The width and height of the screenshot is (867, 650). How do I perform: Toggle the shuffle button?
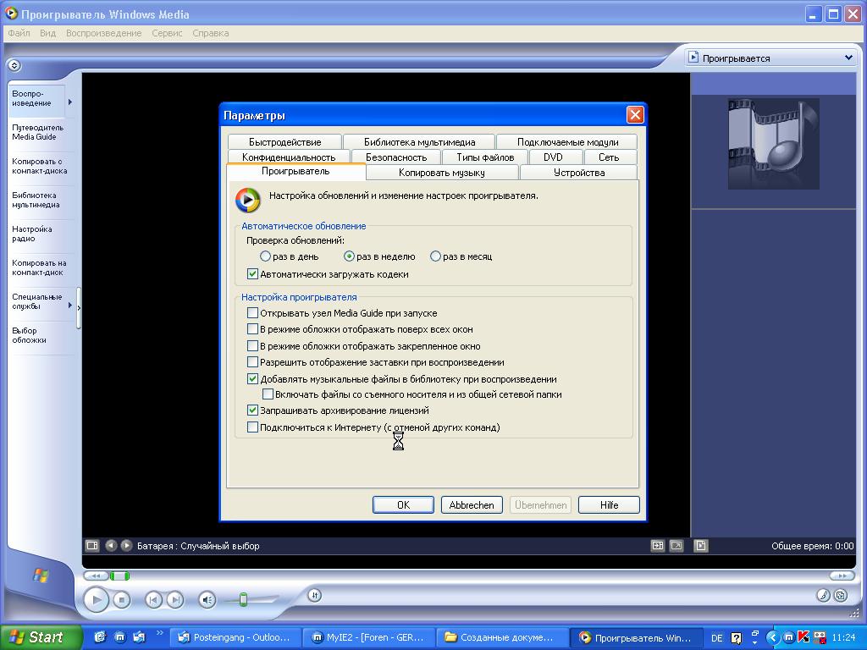tap(314, 595)
